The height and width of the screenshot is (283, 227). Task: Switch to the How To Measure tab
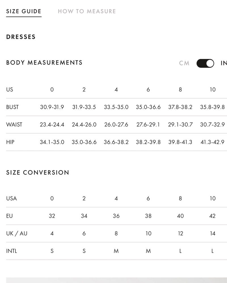[87, 11]
